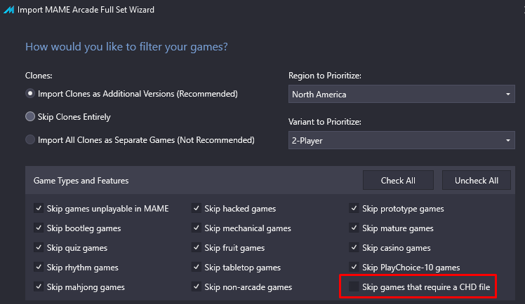Click the Check All button
Screen dimensions: 525x304
398,181
